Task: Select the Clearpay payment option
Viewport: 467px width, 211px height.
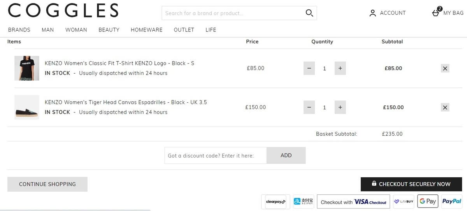Action: pyautogui.click(x=276, y=202)
